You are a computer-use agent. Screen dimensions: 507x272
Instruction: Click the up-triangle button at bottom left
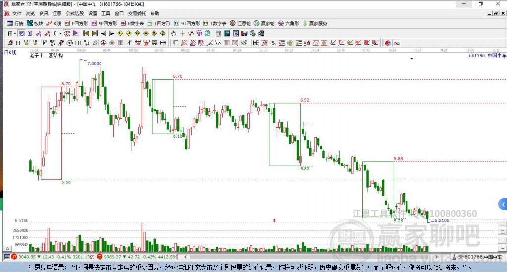pos(7,248)
